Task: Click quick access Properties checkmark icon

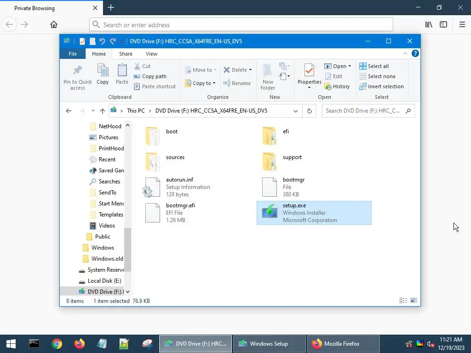Action: click(x=82, y=41)
